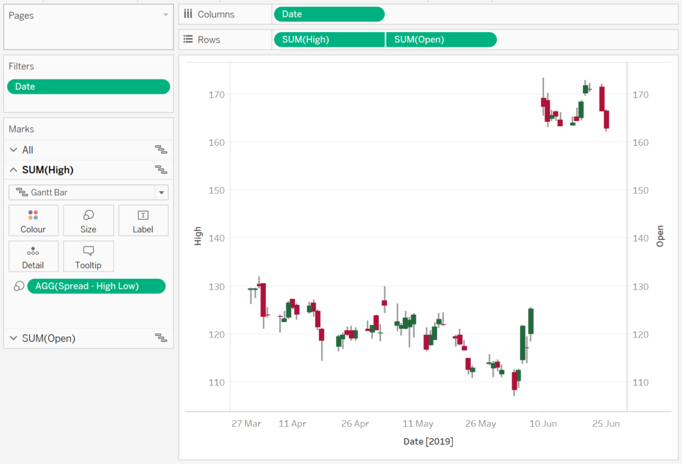Click the 11 May axis label
This screenshot has height=464, width=682.
(x=418, y=423)
